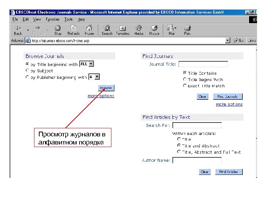Viewport: 264px width, 198px height.
Task: Click the Find Journals button
Action: (228, 97)
